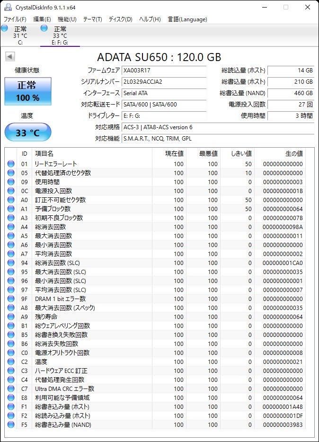Click the 総書込量 (ホスト) value 210 GB
This screenshot has width=319, height=442.
click(x=291, y=82)
